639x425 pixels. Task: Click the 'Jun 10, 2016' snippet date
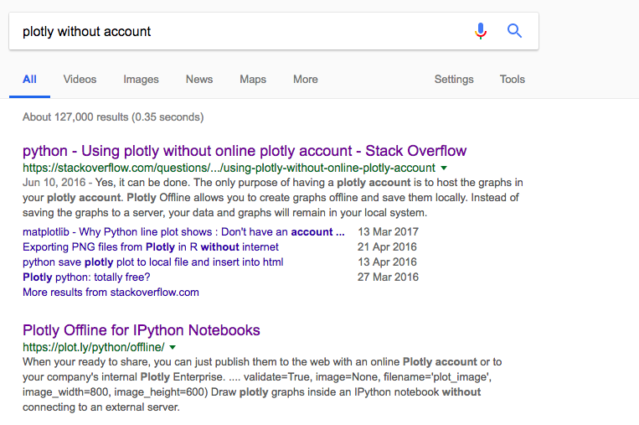(54, 182)
